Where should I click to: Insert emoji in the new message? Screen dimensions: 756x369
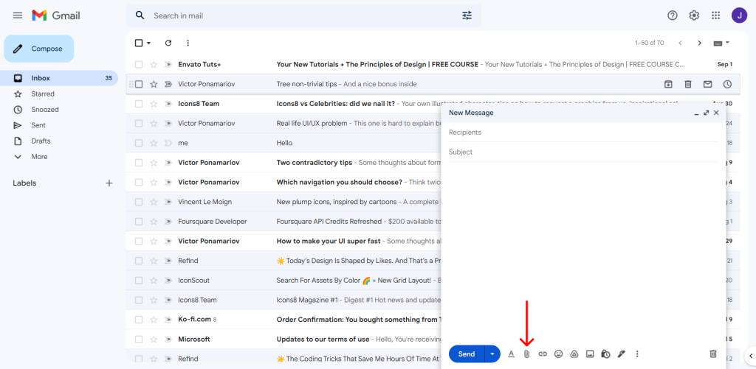point(558,354)
